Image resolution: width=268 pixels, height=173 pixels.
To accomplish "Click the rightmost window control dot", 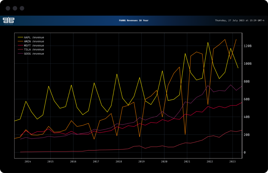I will tap(22, 8).
